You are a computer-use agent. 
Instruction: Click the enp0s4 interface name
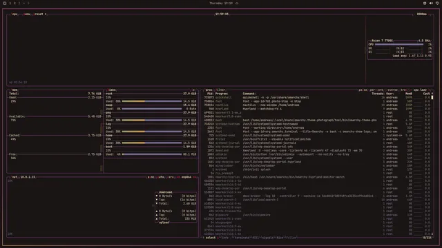pyautogui.click(x=186, y=177)
